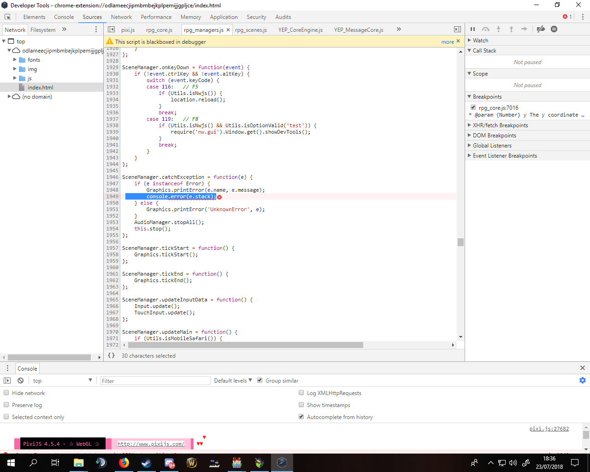
Task: Pause script execution
Action: (x=472, y=29)
